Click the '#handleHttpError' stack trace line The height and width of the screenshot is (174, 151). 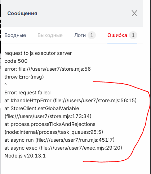click(x=71, y=100)
